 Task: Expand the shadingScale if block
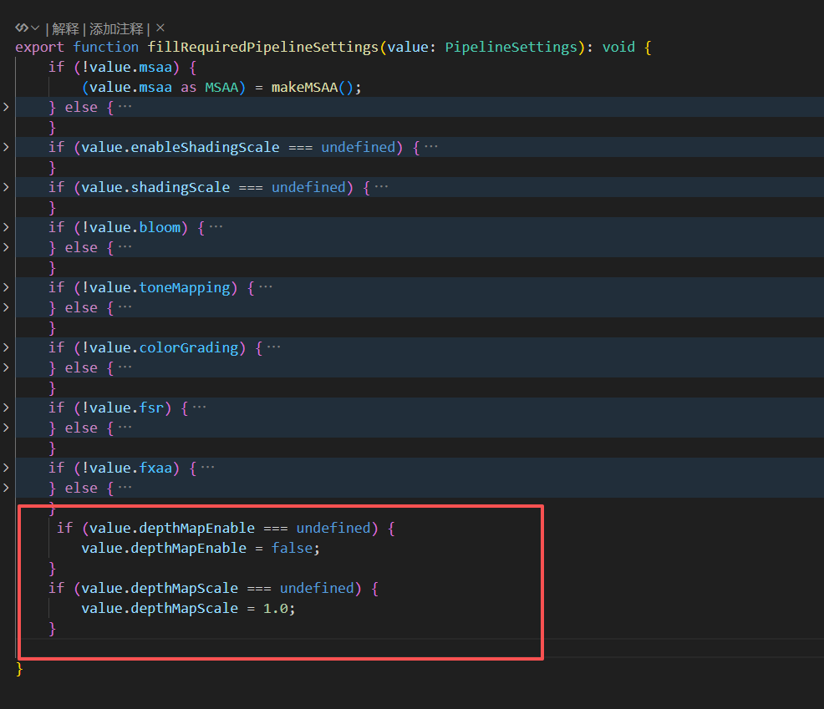[x=6, y=187]
